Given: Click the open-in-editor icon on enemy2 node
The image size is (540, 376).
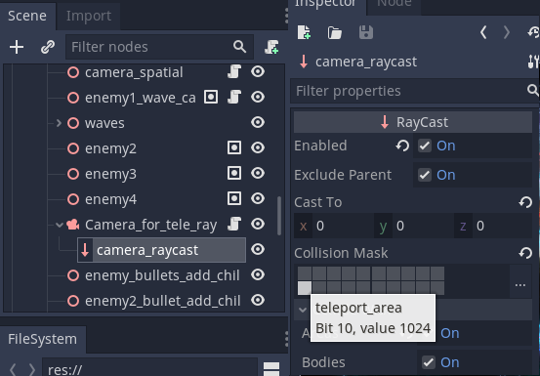Looking at the screenshot, I should (234, 148).
